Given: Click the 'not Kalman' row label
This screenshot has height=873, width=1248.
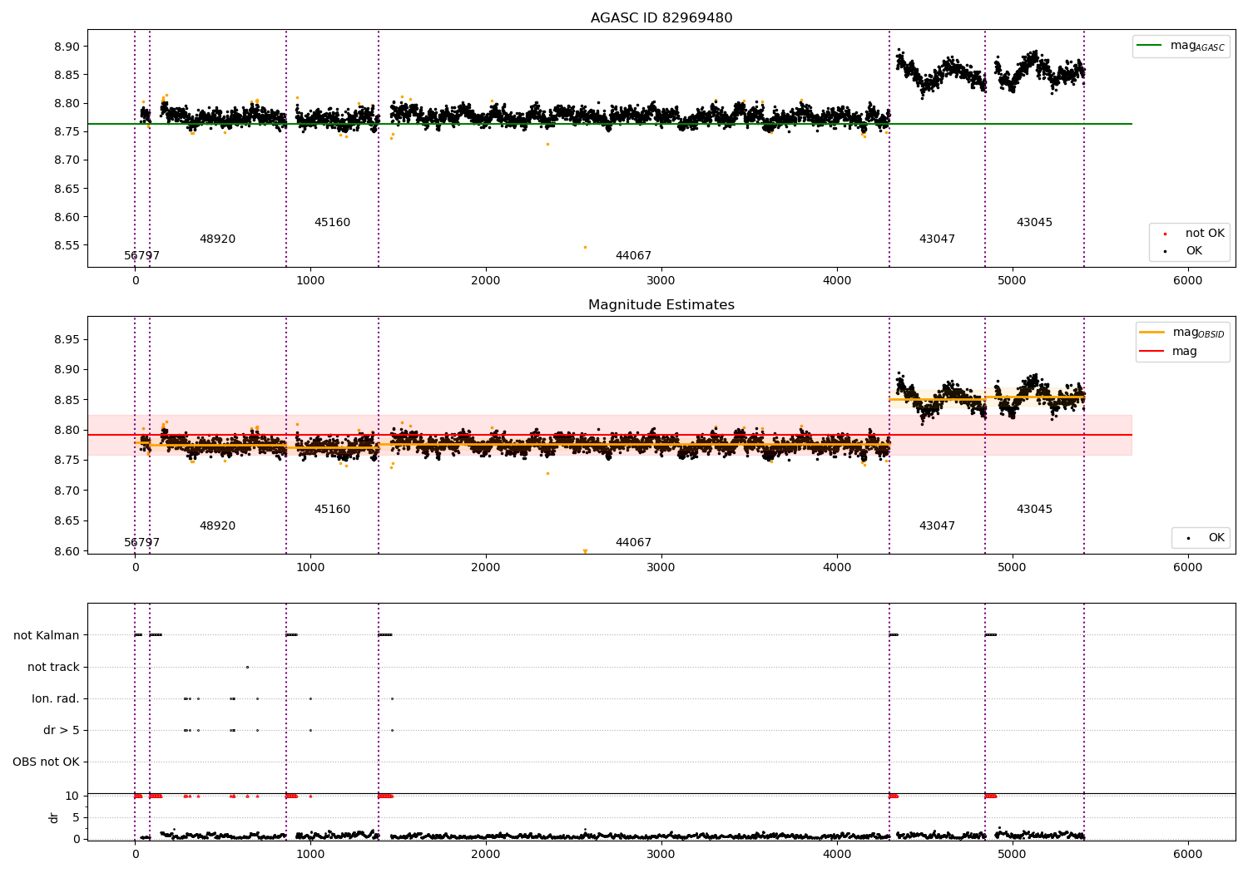Looking at the screenshot, I should [x=47, y=635].
